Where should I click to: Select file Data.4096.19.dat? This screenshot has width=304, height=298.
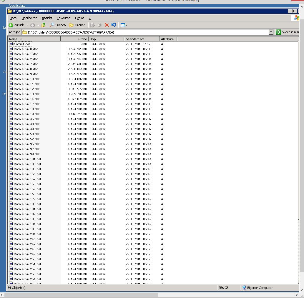pyautogui.click(x=26, y=114)
